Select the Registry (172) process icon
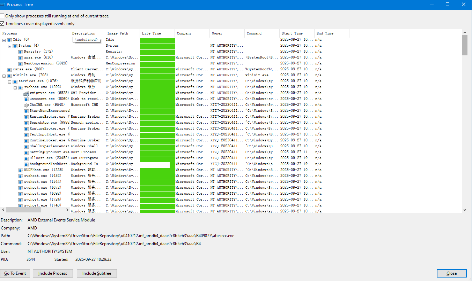Screen dimensions: 472x281 coord(21,52)
